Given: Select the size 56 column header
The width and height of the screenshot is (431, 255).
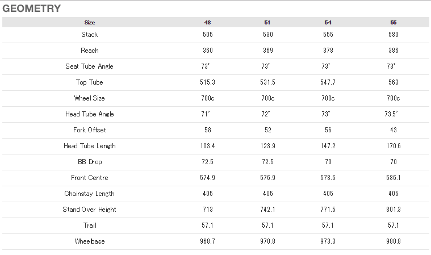Looking at the screenshot, I should (394, 23).
